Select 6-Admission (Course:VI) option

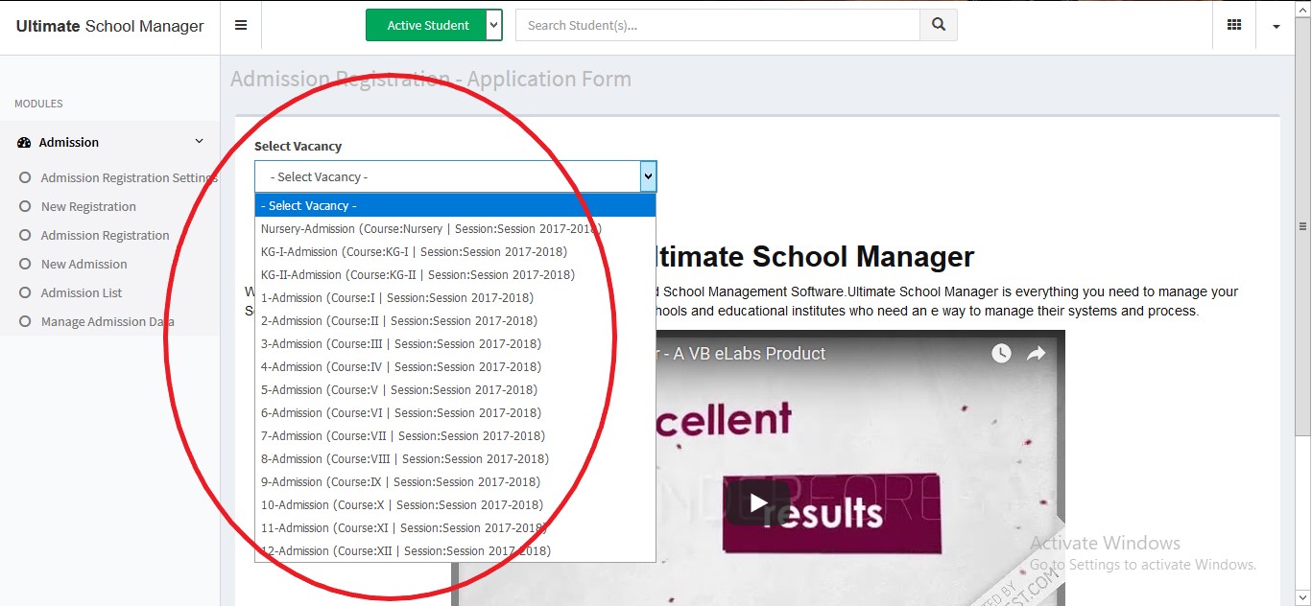(456, 412)
